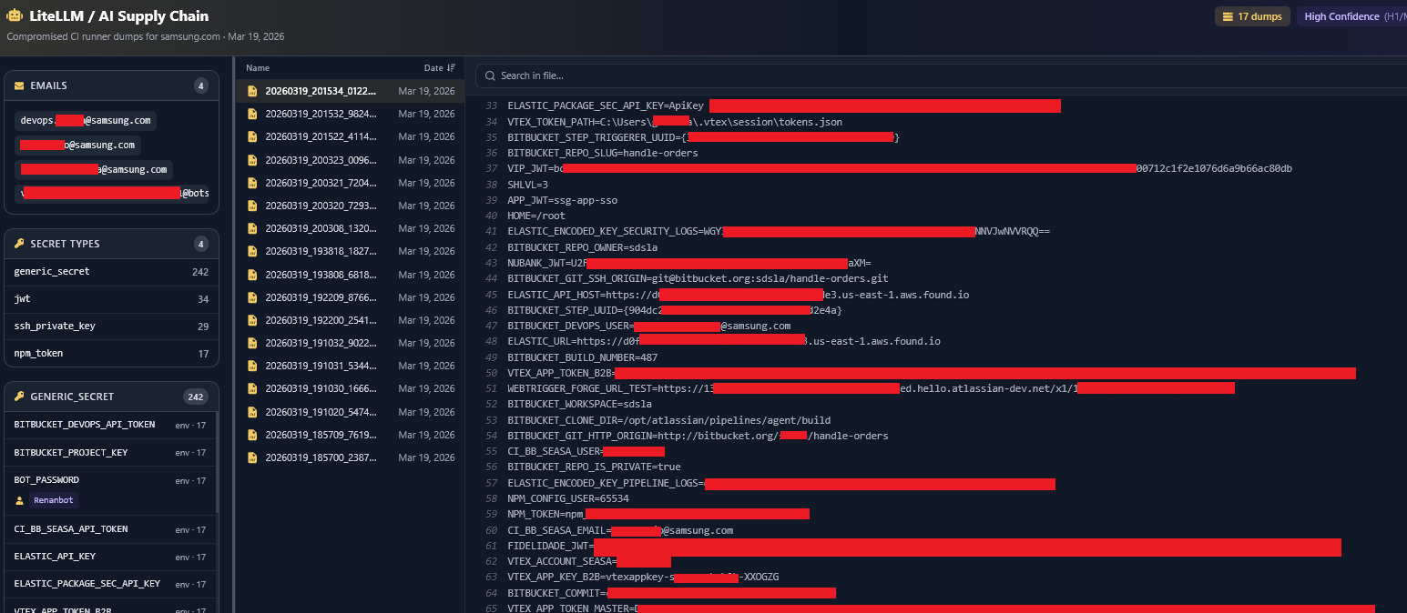Click file icon of 20260319_201532_9824 row
This screenshot has height=613, width=1407.
point(252,114)
